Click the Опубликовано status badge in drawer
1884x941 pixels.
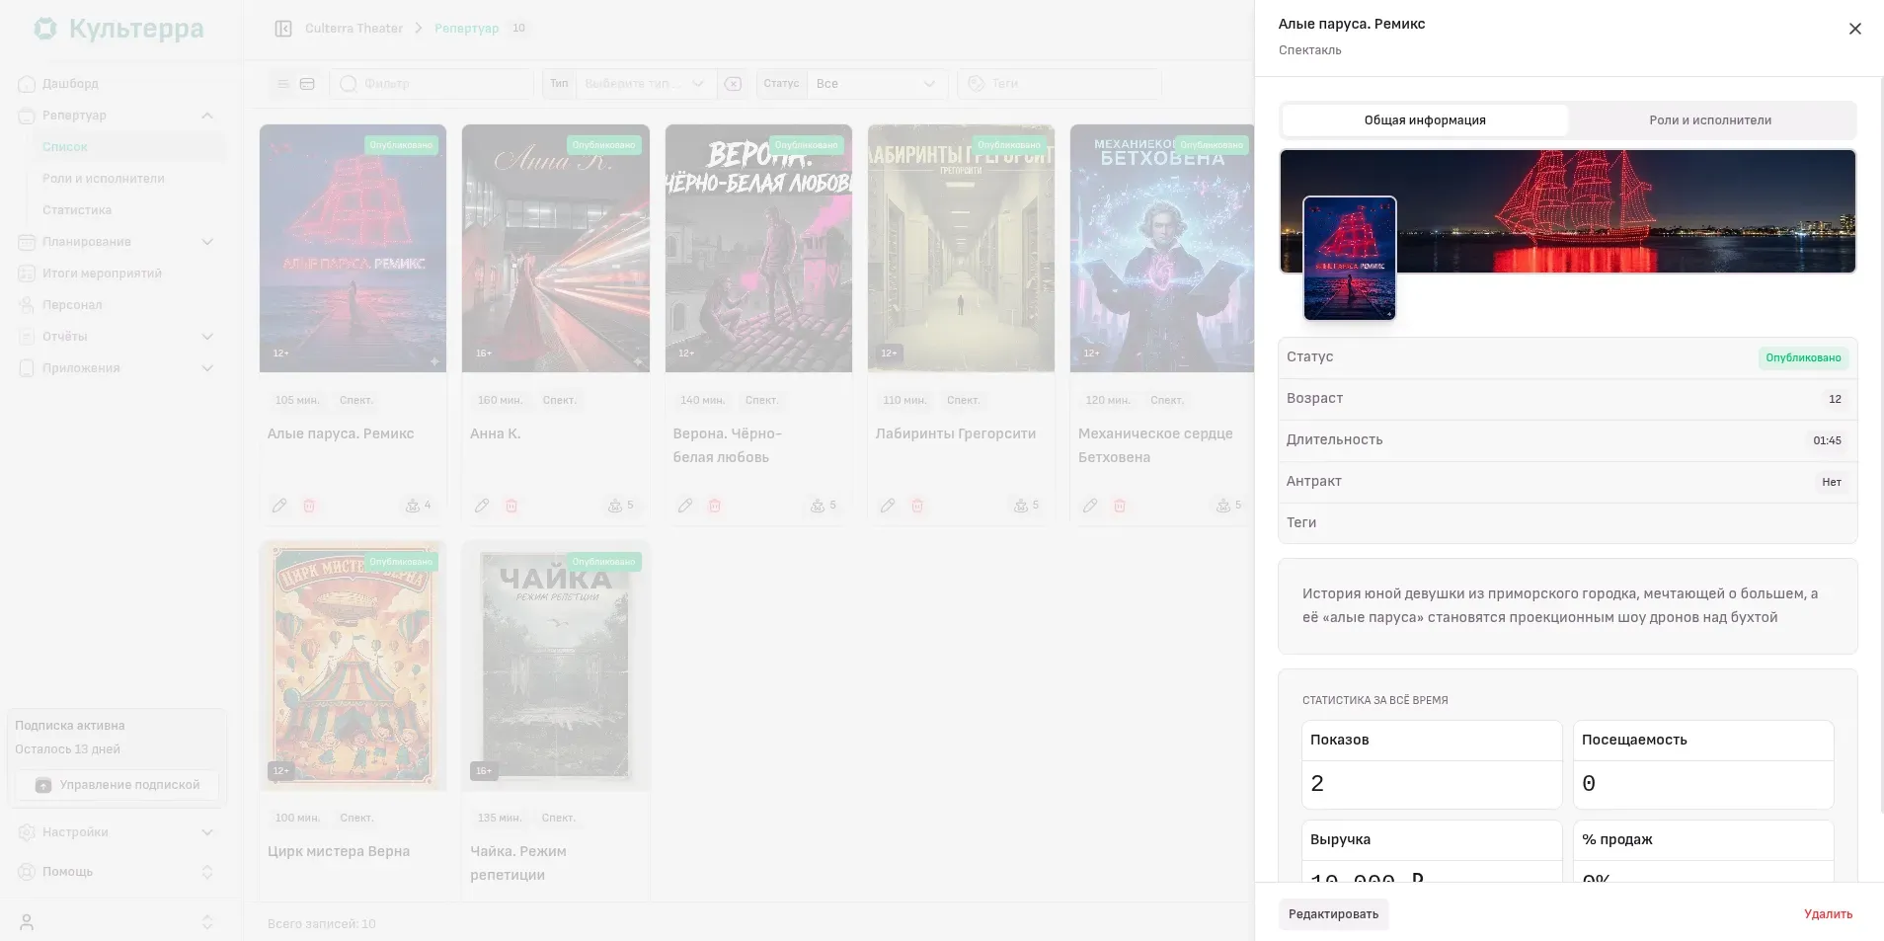click(x=1803, y=357)
